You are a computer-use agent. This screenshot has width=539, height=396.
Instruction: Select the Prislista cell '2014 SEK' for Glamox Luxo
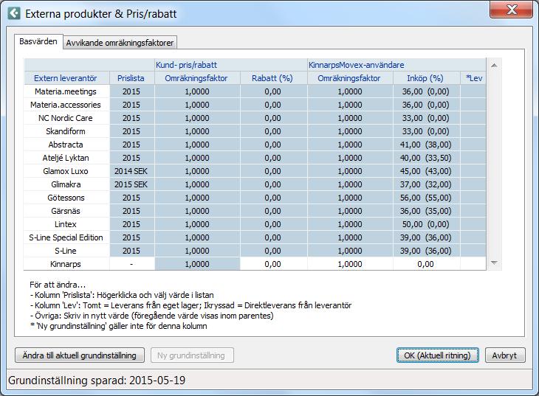(x=132, y=171)
